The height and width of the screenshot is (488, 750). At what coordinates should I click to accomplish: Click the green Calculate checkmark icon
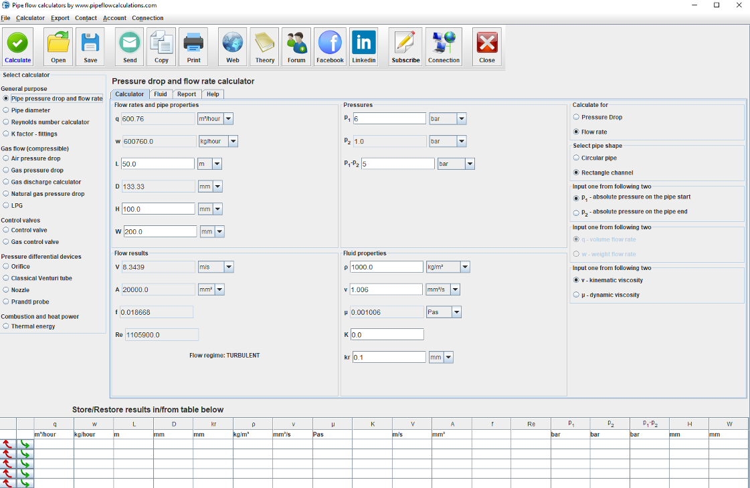[18, 44]
